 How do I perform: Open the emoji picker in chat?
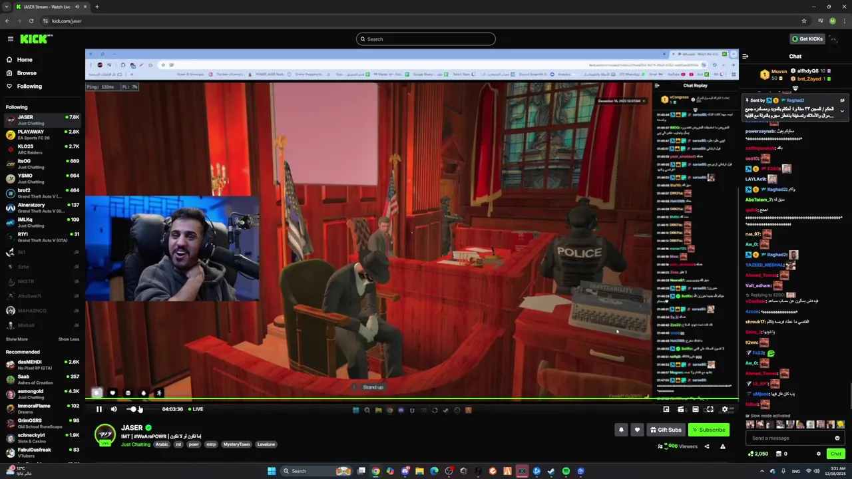pos(837,438)
